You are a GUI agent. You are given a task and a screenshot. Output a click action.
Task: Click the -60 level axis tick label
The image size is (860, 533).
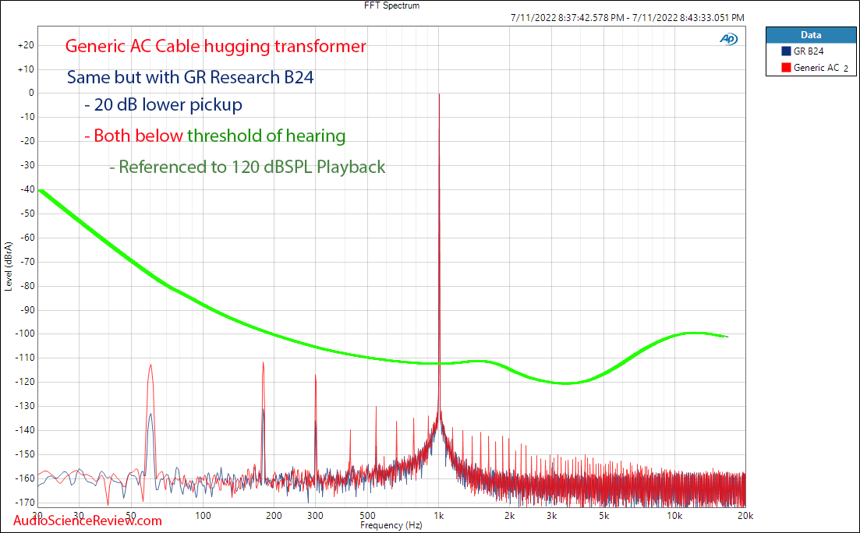click(x=27, y=238)
